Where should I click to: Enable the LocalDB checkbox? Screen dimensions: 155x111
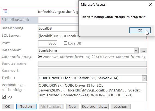coord(65,43)
